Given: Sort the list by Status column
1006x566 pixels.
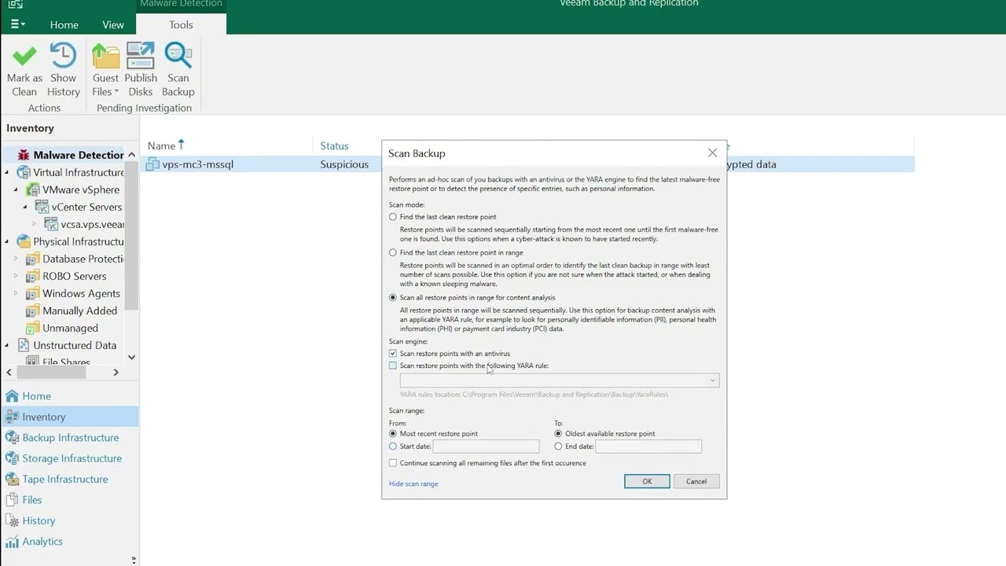Looking at the screenshot, I should 334,145.
